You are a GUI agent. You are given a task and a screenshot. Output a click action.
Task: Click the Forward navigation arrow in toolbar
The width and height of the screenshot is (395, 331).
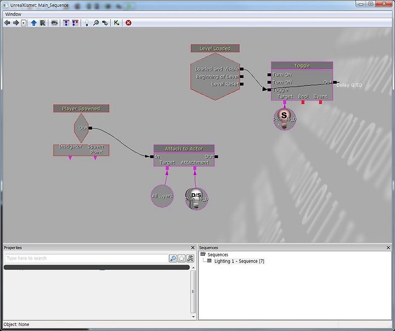tap(16, 23)
